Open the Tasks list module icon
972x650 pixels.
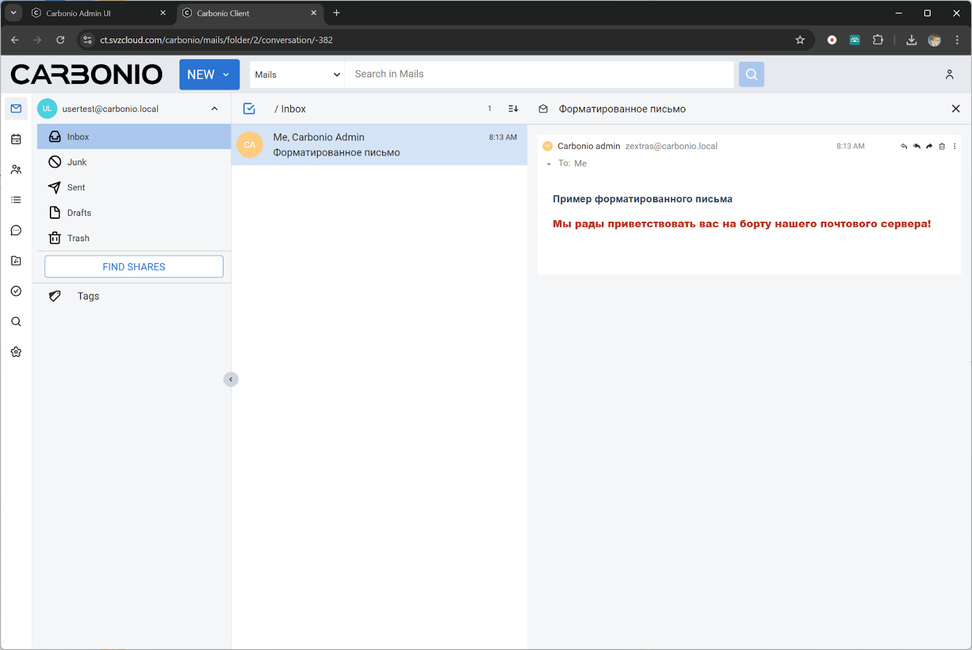click(16, 200)
